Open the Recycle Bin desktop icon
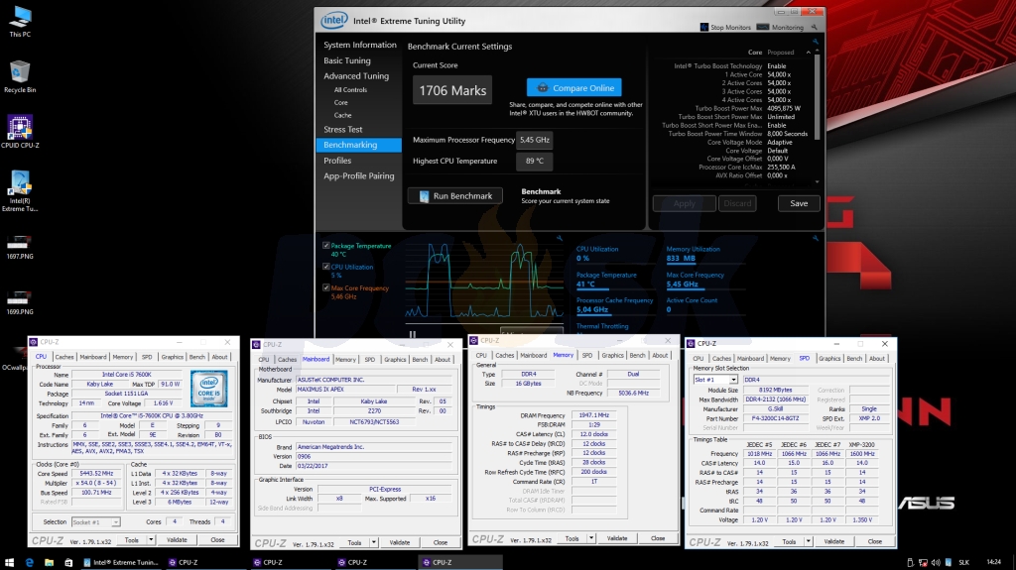This screenshot has height=570, width=1016. pos(20,76)
